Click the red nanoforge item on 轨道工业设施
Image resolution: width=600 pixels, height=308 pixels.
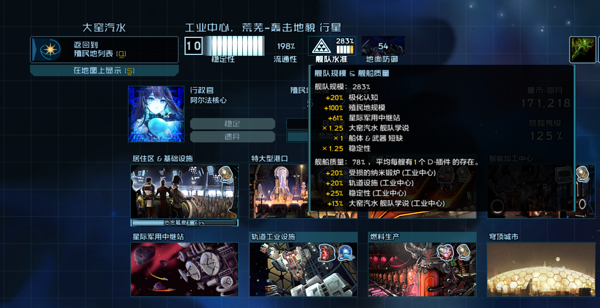(x=327, y=253)
